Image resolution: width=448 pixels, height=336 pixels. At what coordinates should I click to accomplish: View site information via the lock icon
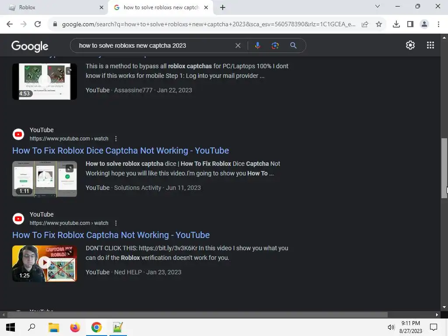[x=55, y=24]
